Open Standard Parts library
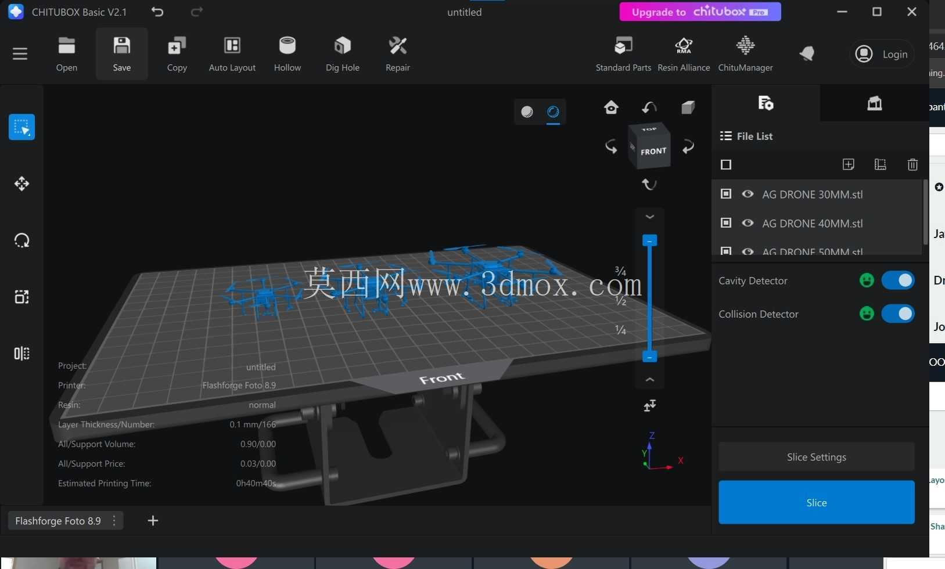The image size is (945, 569). pos(623,54)
